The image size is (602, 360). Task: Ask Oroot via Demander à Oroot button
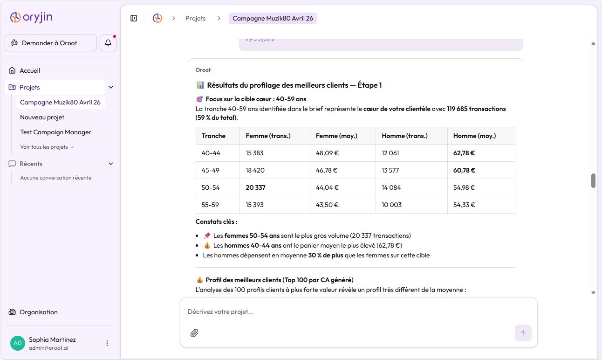click(x=51, y=43)
